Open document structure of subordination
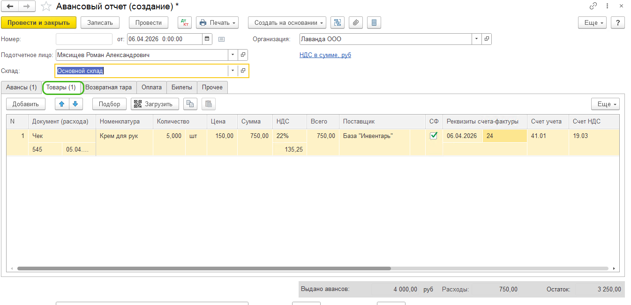The height and width of the screenshot is (305, 631). [x=338, y=22]
